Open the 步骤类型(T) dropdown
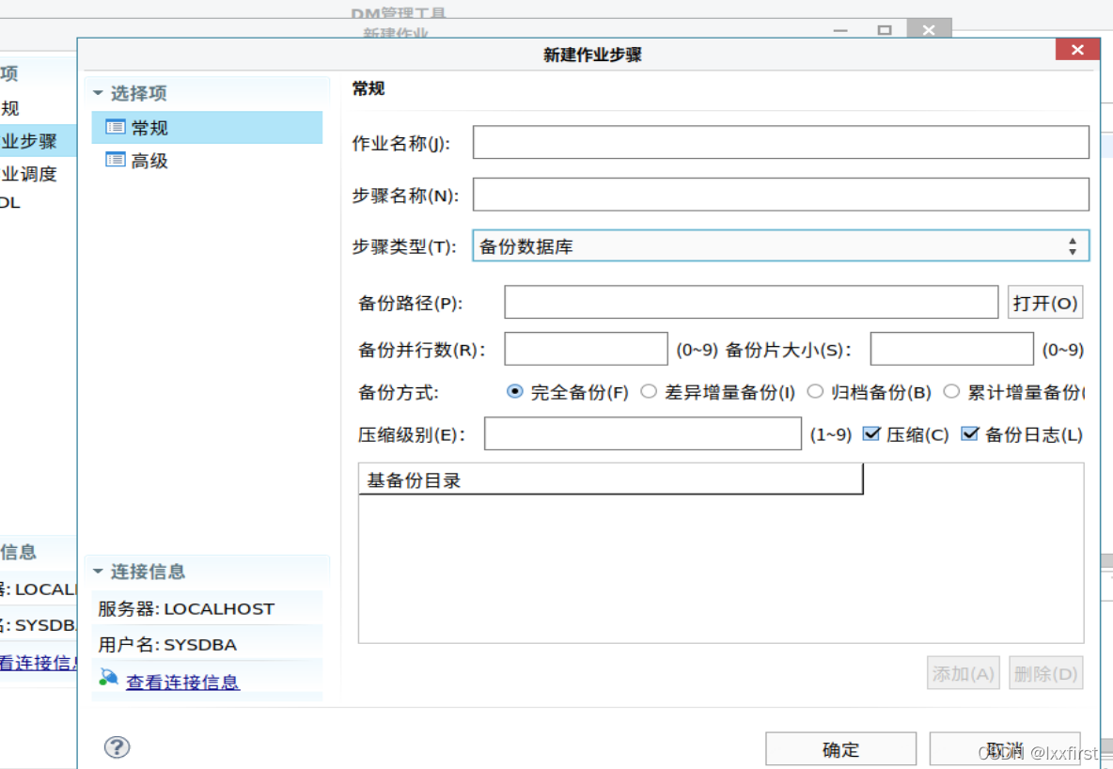 [x=781, y=246]
